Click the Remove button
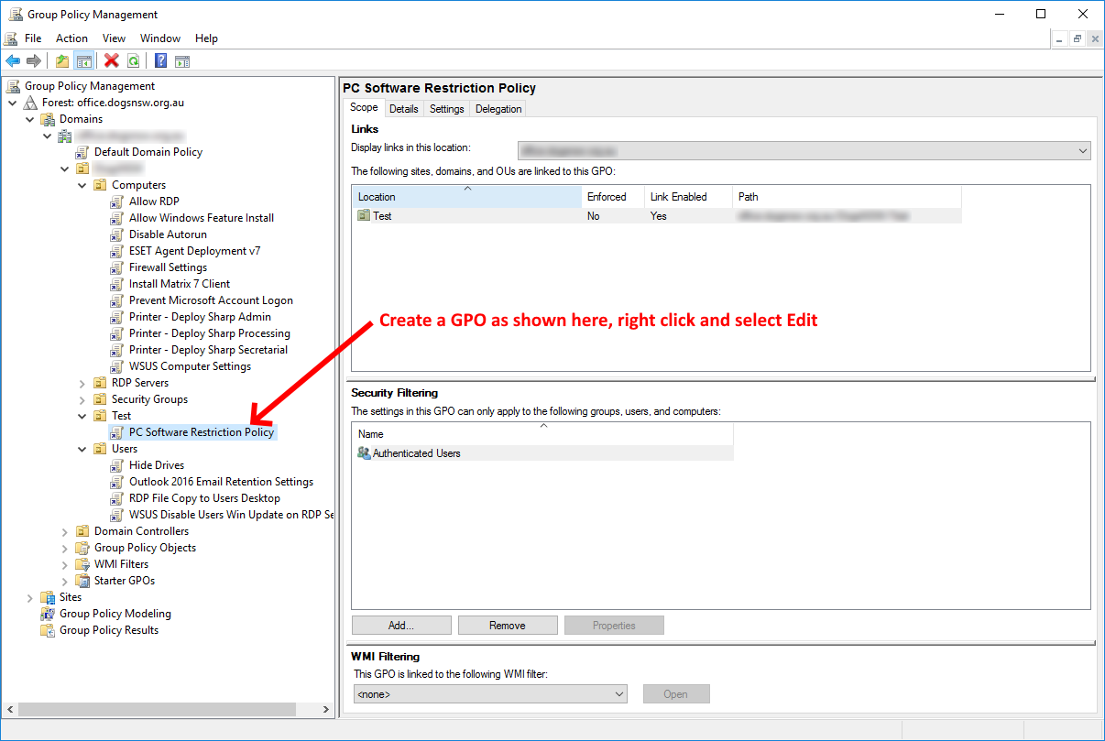The width and height of the screenshot is (1105, 741). coord(507,626)
